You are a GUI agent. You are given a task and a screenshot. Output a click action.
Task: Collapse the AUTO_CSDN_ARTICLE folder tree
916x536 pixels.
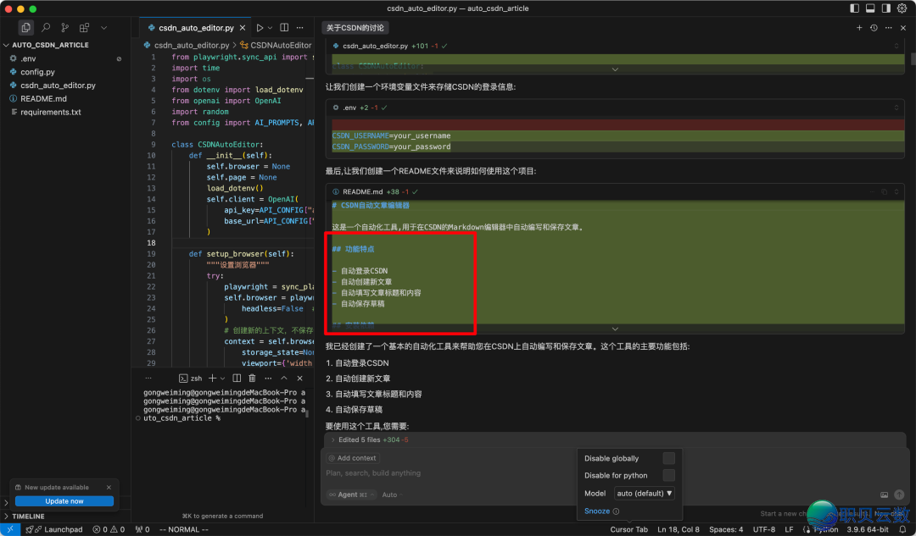(x=50, y=45)
